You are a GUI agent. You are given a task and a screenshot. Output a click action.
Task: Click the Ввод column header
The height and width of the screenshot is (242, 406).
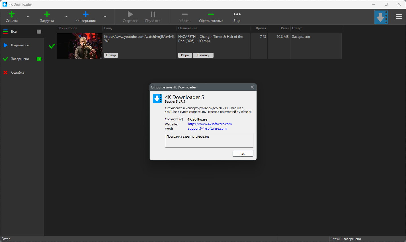tap(140, 28)
